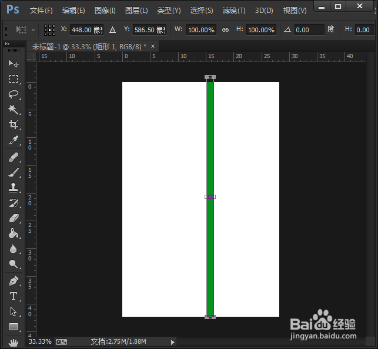Screen dimensions: 378x349
Task: Open the 滤镜(T) menu
Action: click(234, 11)
